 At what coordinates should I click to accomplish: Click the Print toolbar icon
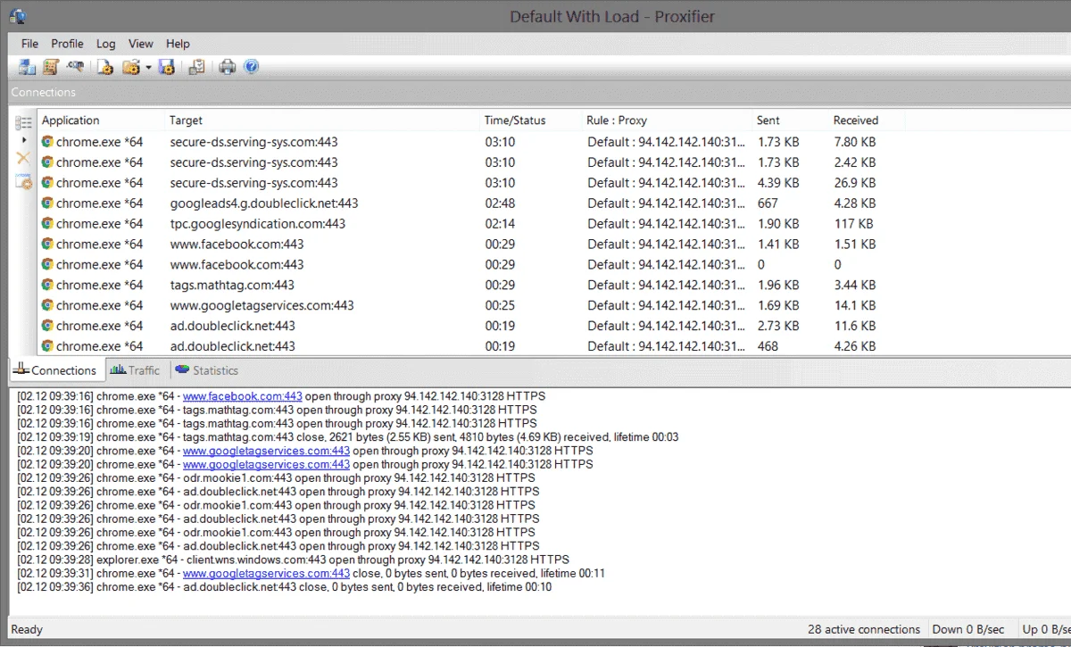tap(228, 67)
